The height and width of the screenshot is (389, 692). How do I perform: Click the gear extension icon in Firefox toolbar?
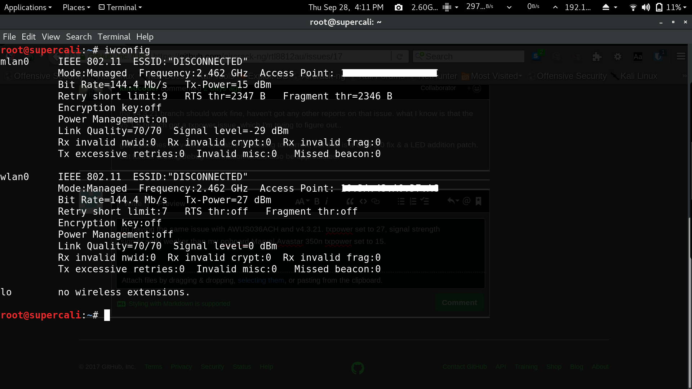pos(618,57)
